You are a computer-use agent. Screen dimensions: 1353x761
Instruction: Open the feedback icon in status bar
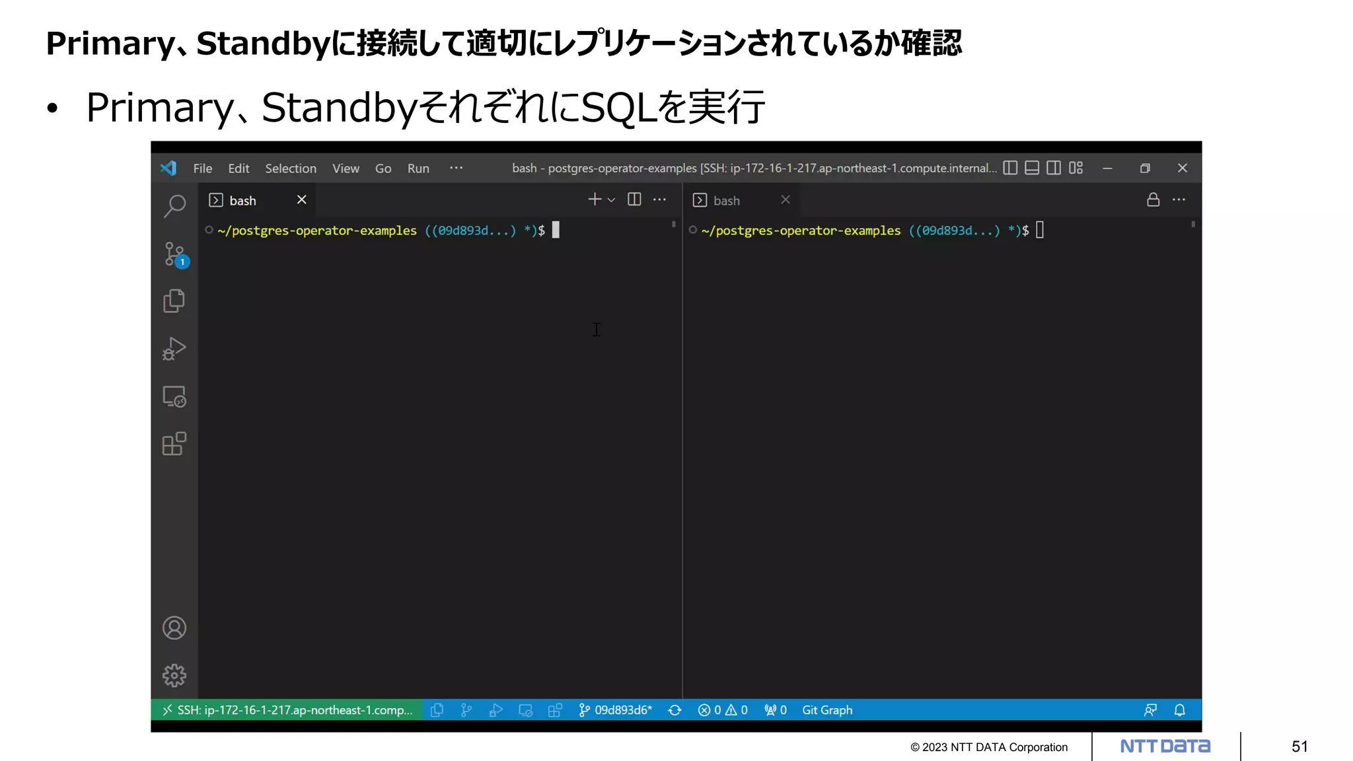pyautogui.click(x=1150, y=710)
